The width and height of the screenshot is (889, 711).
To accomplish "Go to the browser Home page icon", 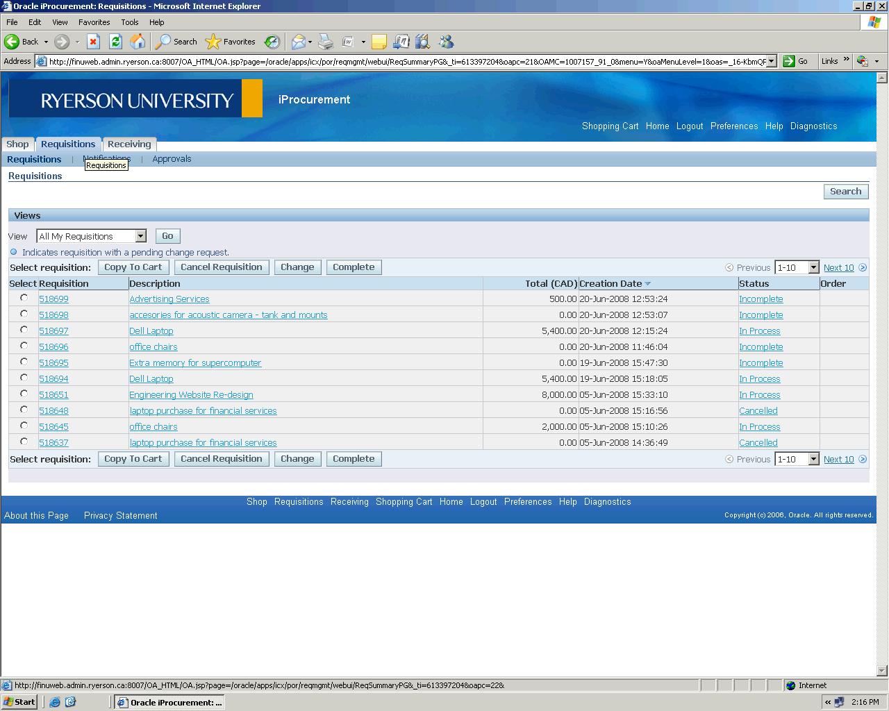I will tap(138, 42).
